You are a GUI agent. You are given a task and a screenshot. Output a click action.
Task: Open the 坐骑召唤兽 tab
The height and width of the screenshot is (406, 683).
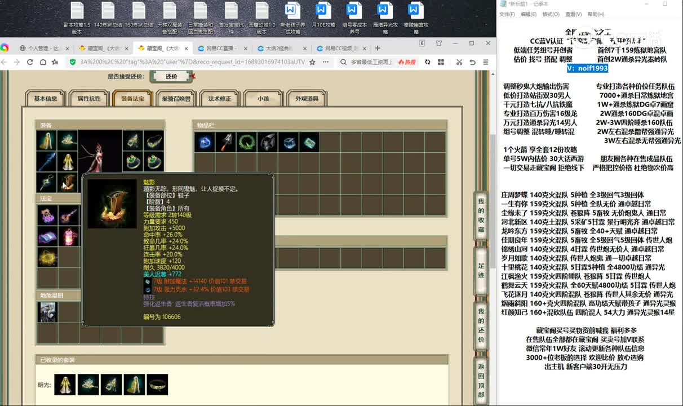(x=176, y=99)
